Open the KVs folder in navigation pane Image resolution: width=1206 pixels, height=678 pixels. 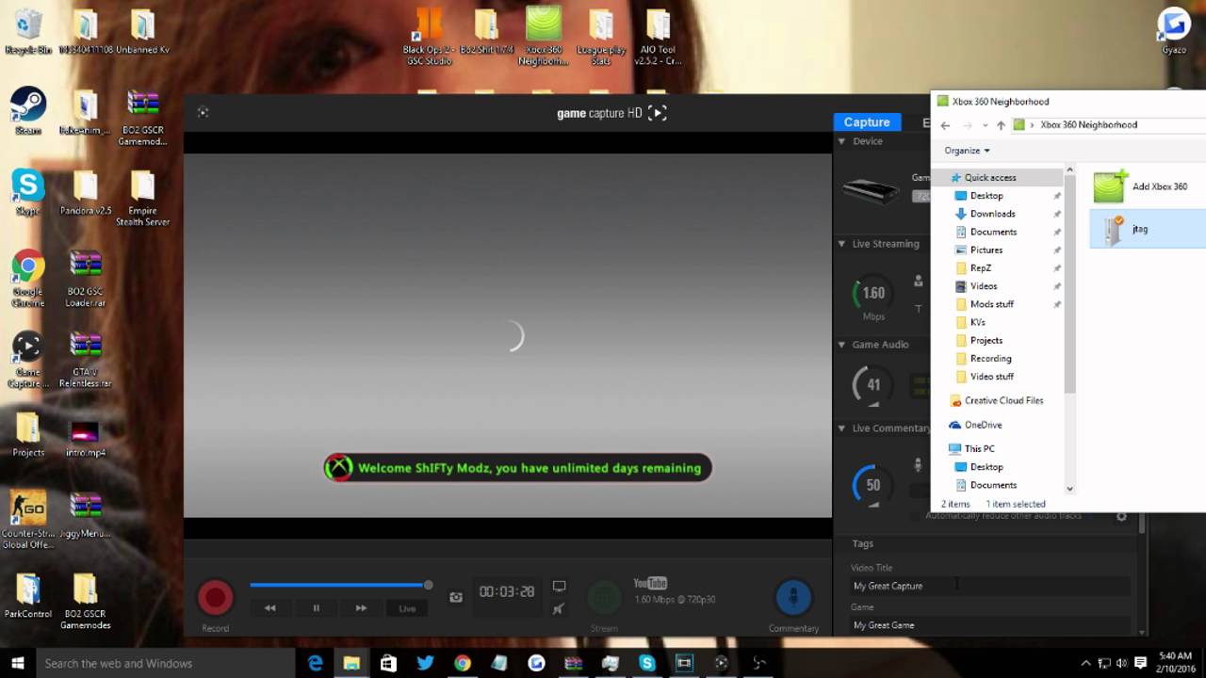point(977,322)
